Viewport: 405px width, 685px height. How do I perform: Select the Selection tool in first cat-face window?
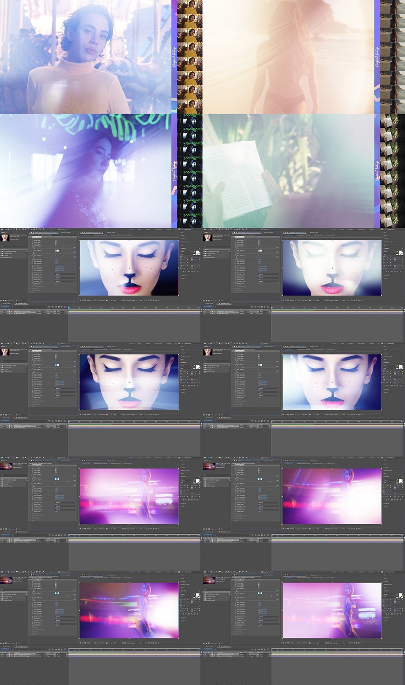tap(5, 229)
